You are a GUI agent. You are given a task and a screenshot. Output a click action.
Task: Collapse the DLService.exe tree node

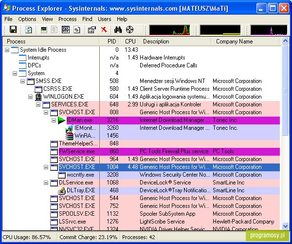pyautogui.click(x=46, y=183)
